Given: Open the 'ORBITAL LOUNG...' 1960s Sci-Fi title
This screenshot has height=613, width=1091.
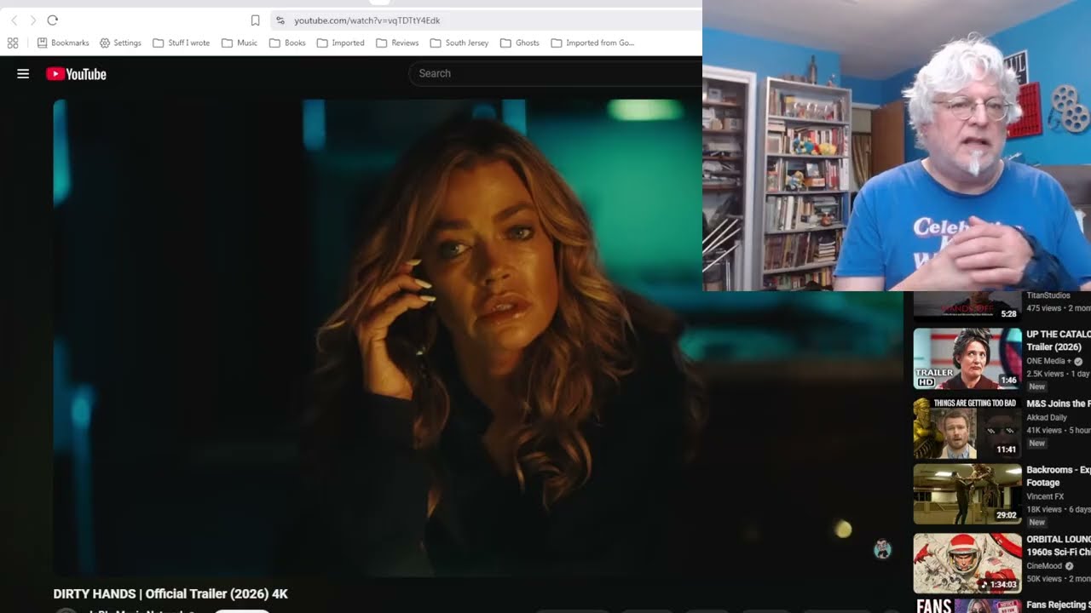Looking at the screenshot, I should coord(1058,546).
